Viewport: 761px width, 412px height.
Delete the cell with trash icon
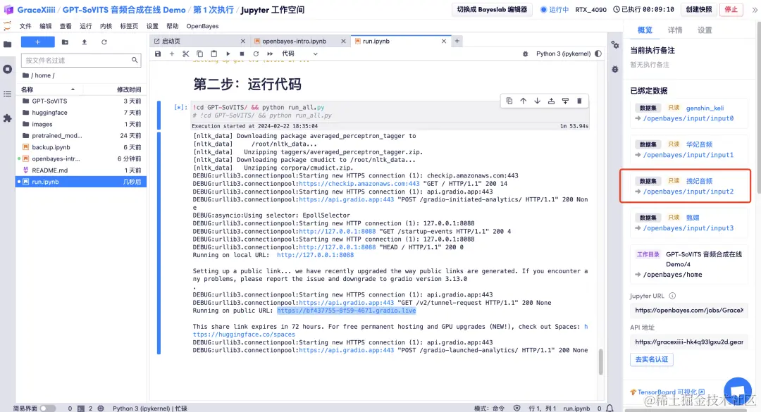coord(579,101)
